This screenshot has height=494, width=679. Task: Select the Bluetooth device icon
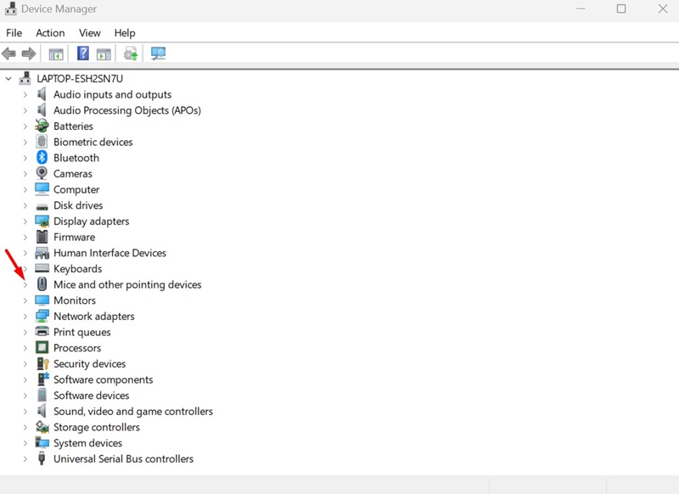[42, 158]
